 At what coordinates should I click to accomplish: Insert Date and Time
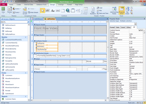pyautogui.click(x=102, y=13)
